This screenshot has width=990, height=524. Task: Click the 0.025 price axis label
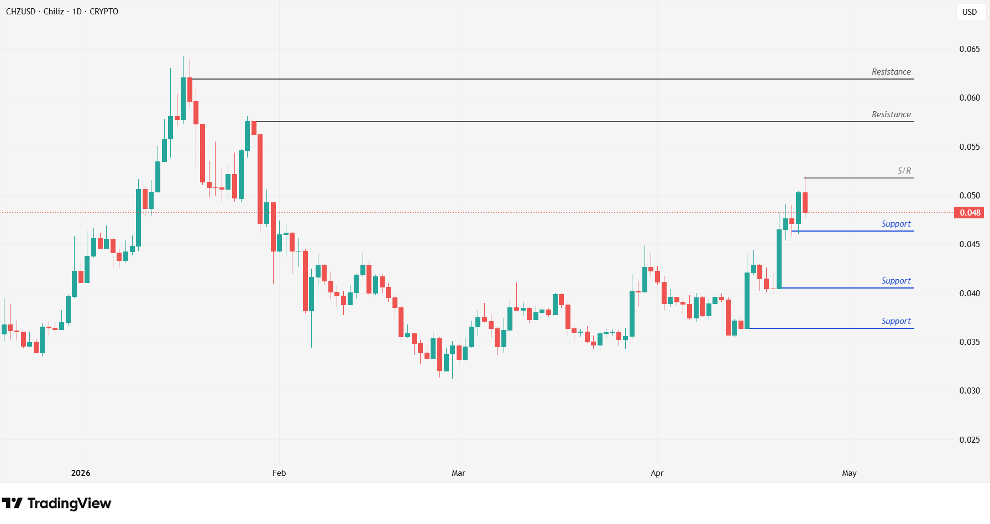[x=970, y=440]
